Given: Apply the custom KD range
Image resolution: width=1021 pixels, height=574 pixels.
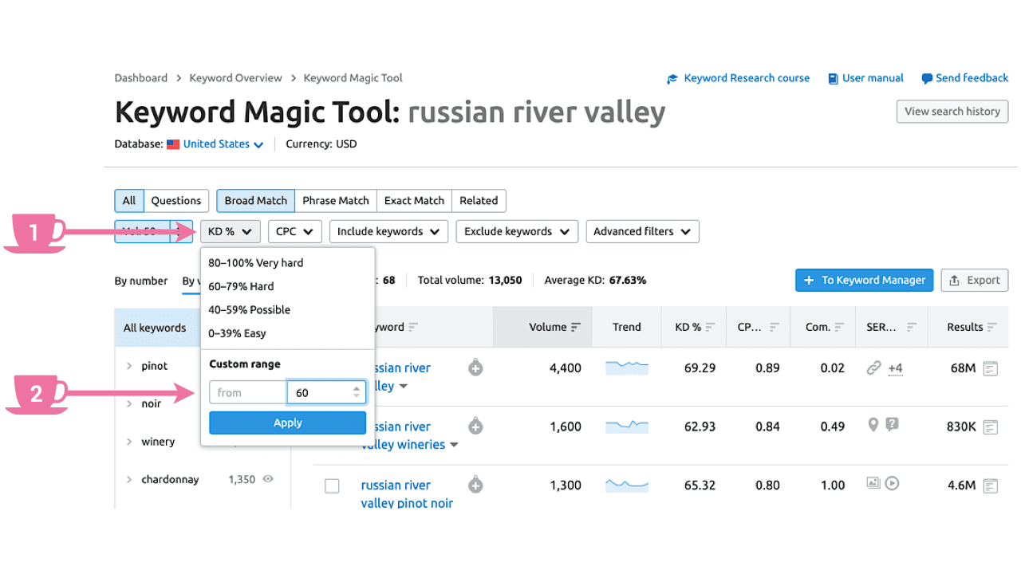Looking at the screenshot, I should [x=287, y=423].
